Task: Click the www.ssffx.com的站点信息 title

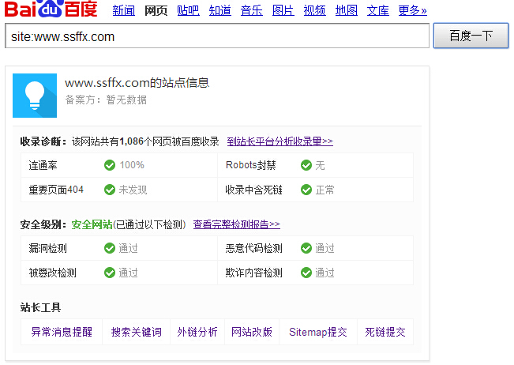Action: pyautogui.click(x=137, y=83)
